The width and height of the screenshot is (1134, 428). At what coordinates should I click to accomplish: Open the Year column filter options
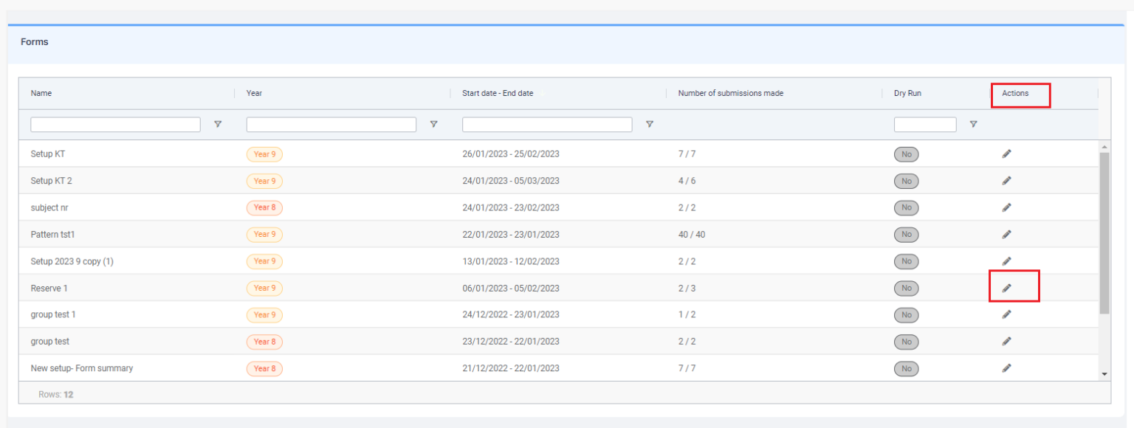433,125
